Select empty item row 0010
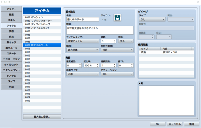 point(42,49)
